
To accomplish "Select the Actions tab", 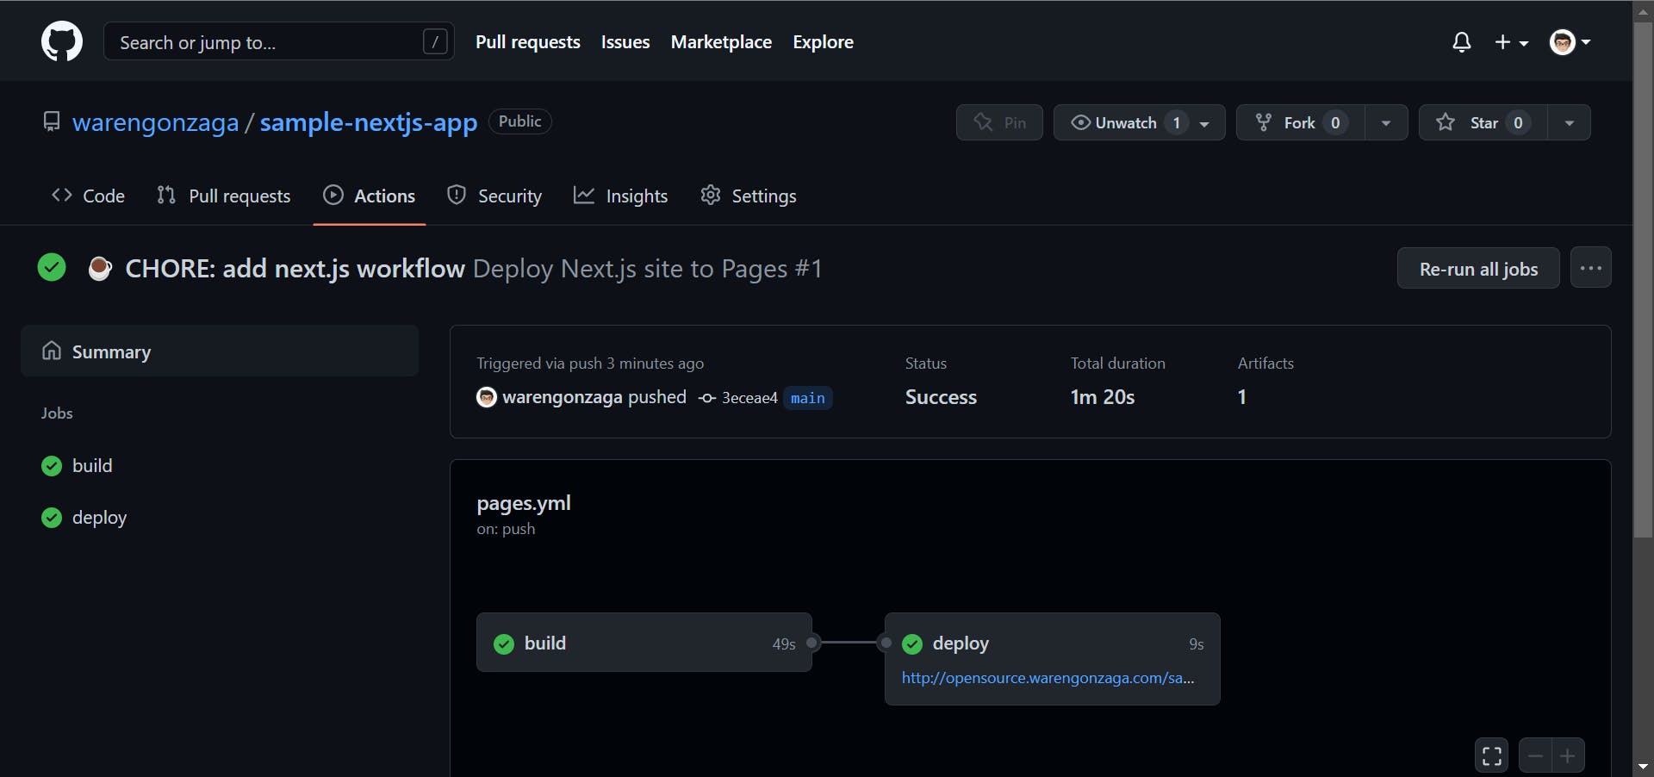I will (370, 196).
